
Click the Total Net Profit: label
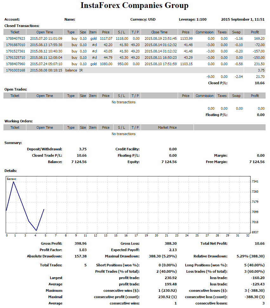(214, 243)
